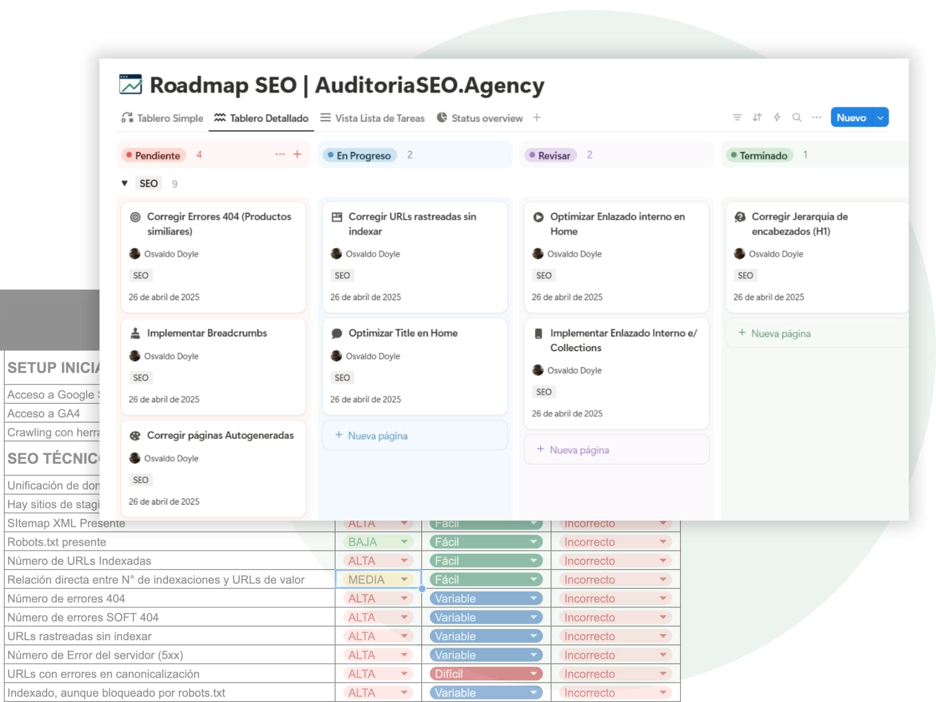This screenshot has height=702, width=936.
Task: Open the Optimizar Title en Home card
Action: click(x=403, y=333)
